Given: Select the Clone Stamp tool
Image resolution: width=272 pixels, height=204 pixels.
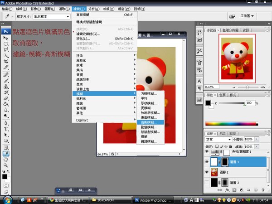Looking at the screenshot, I should coord(6,87).
